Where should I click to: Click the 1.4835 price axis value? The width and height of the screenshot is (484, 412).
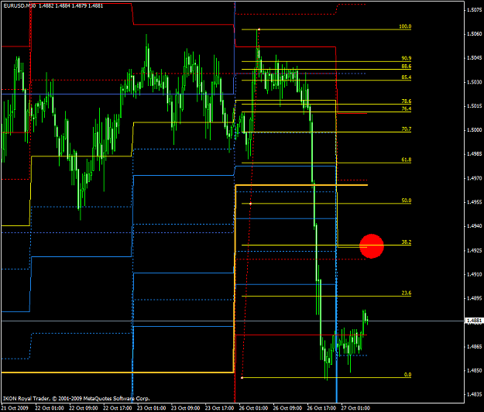[x=474, y=394]
